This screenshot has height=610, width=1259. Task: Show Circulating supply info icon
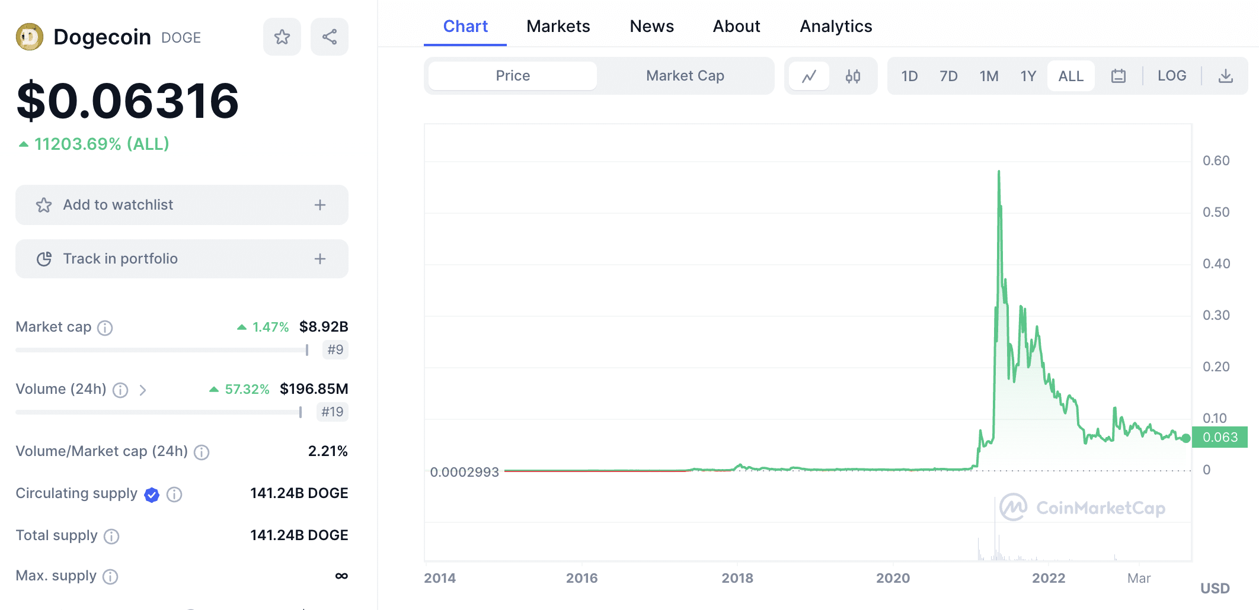(174, 494)
